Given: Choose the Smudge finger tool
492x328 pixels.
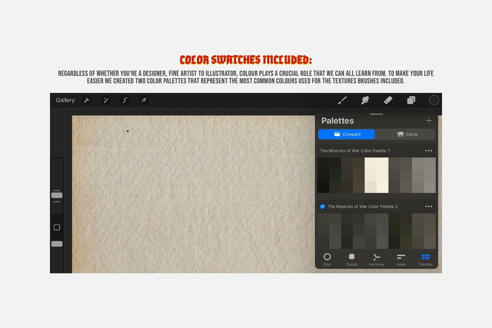Looking at the screenshot, I should 365,100.
